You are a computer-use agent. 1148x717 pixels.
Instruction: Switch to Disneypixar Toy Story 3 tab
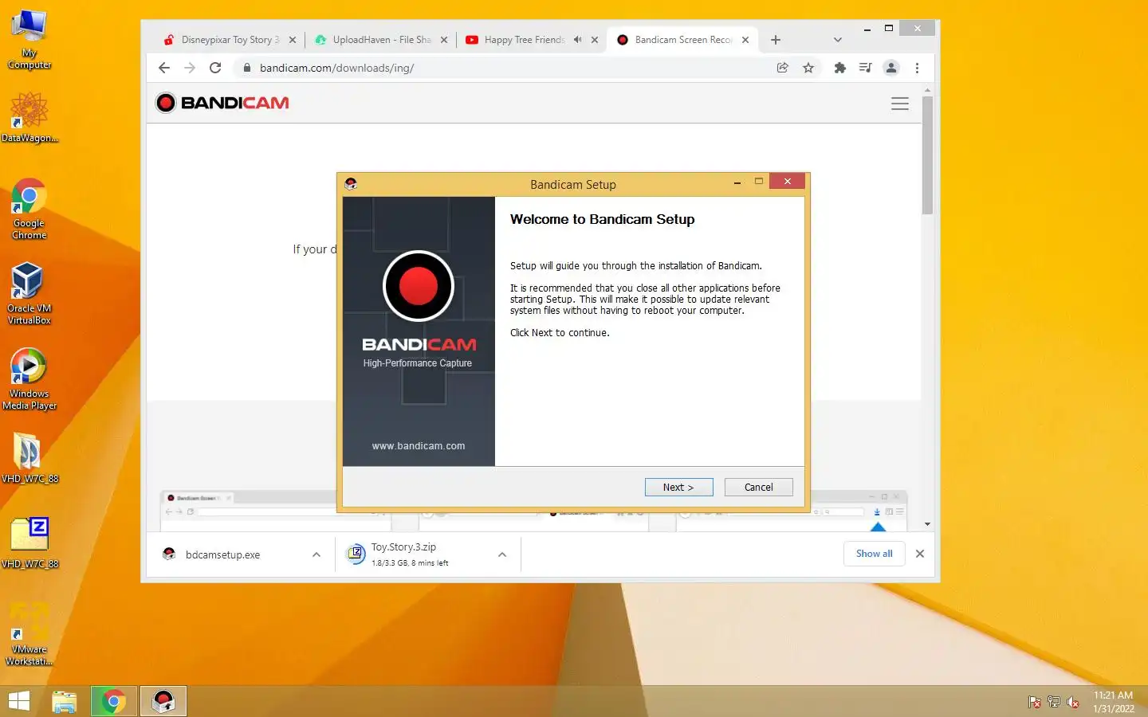[x=228, y=40]
